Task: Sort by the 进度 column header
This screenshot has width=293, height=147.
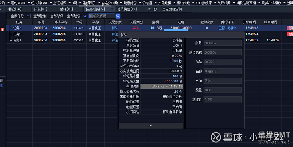Action: tap(181, 22)
